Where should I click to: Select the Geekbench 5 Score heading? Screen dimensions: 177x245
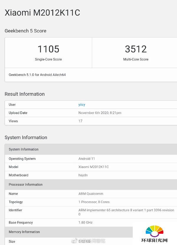(x=25, y=31)
